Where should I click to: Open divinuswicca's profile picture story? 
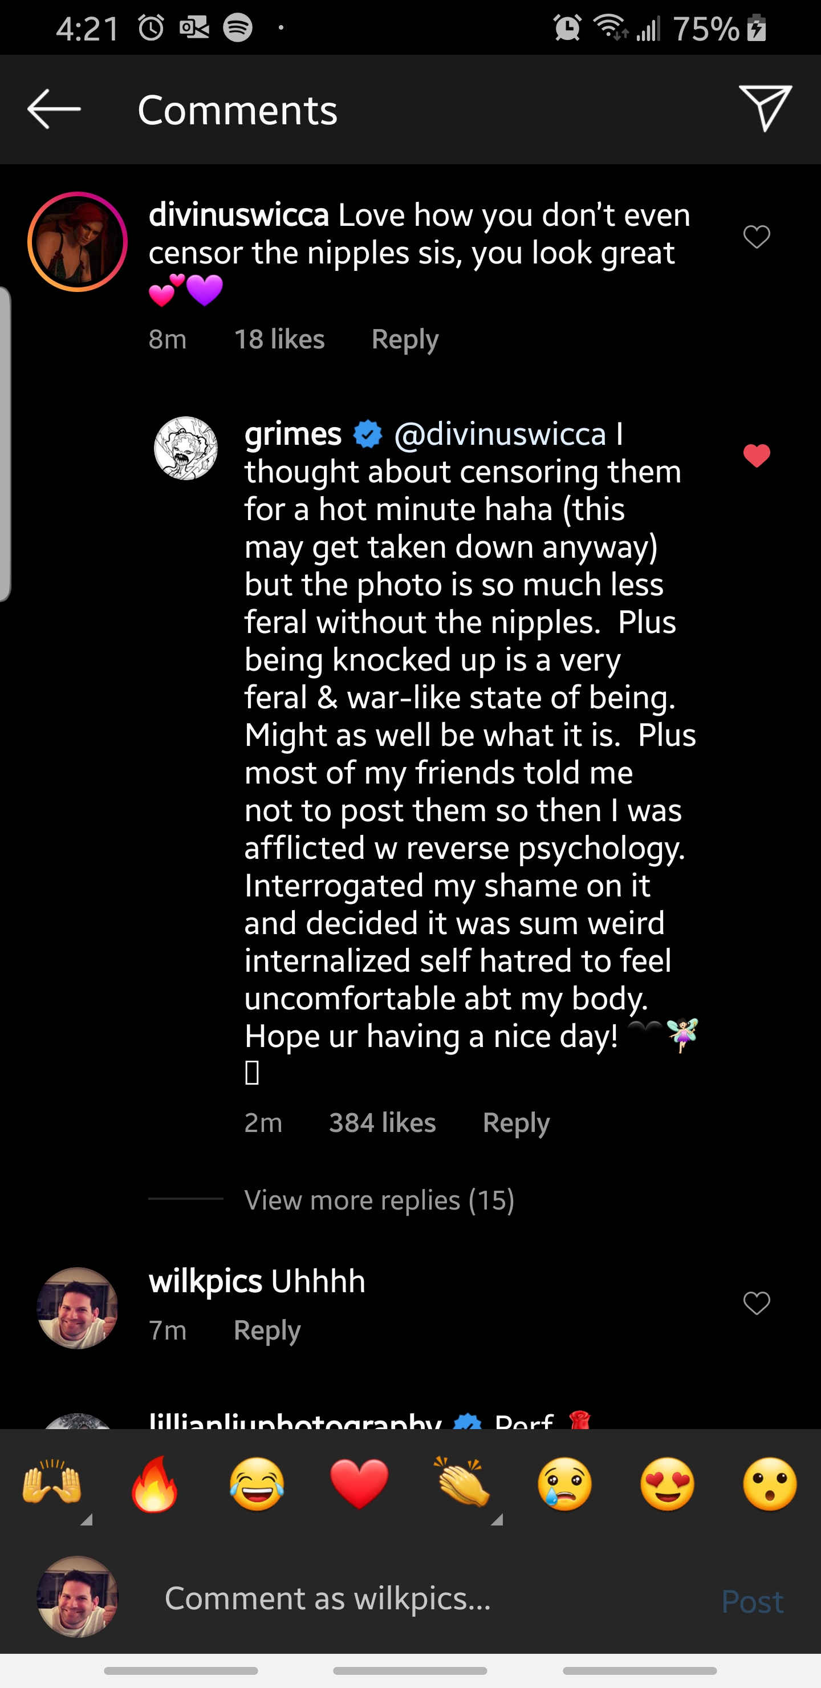[x=78, y=241]
